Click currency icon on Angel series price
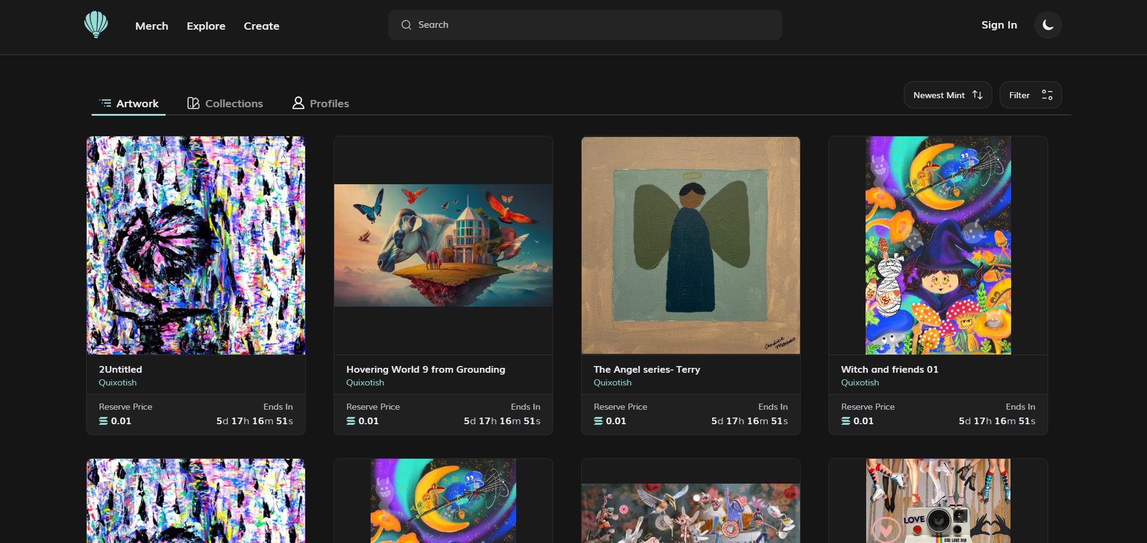Viewport: 1147px width, 543px height. 598,421
